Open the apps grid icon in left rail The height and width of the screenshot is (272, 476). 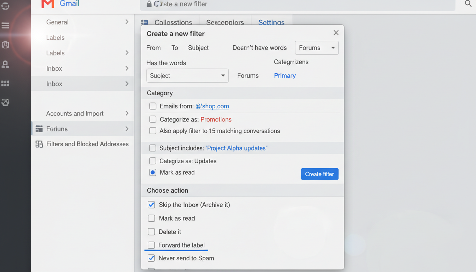tap(5, 84)
